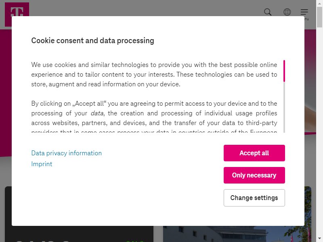
Task: Click the browser scrollbar up arrow
Action: pos(319,3)
